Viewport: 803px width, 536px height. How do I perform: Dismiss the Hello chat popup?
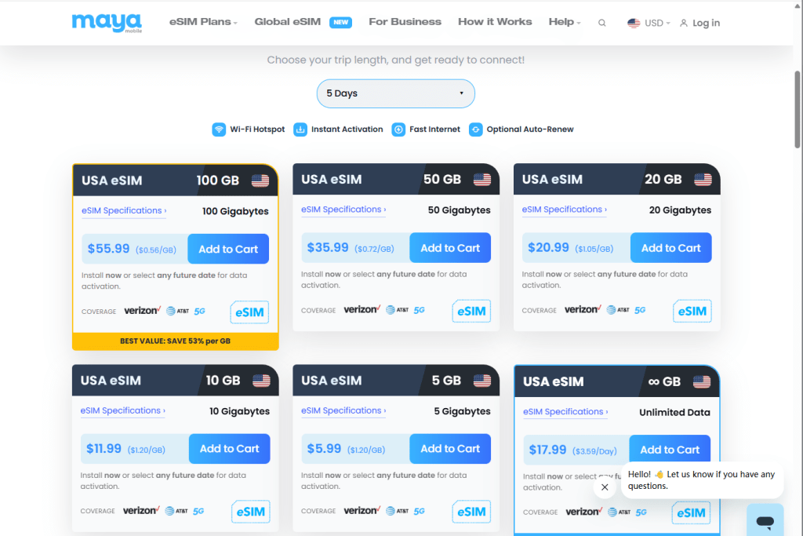coord(605,487)
